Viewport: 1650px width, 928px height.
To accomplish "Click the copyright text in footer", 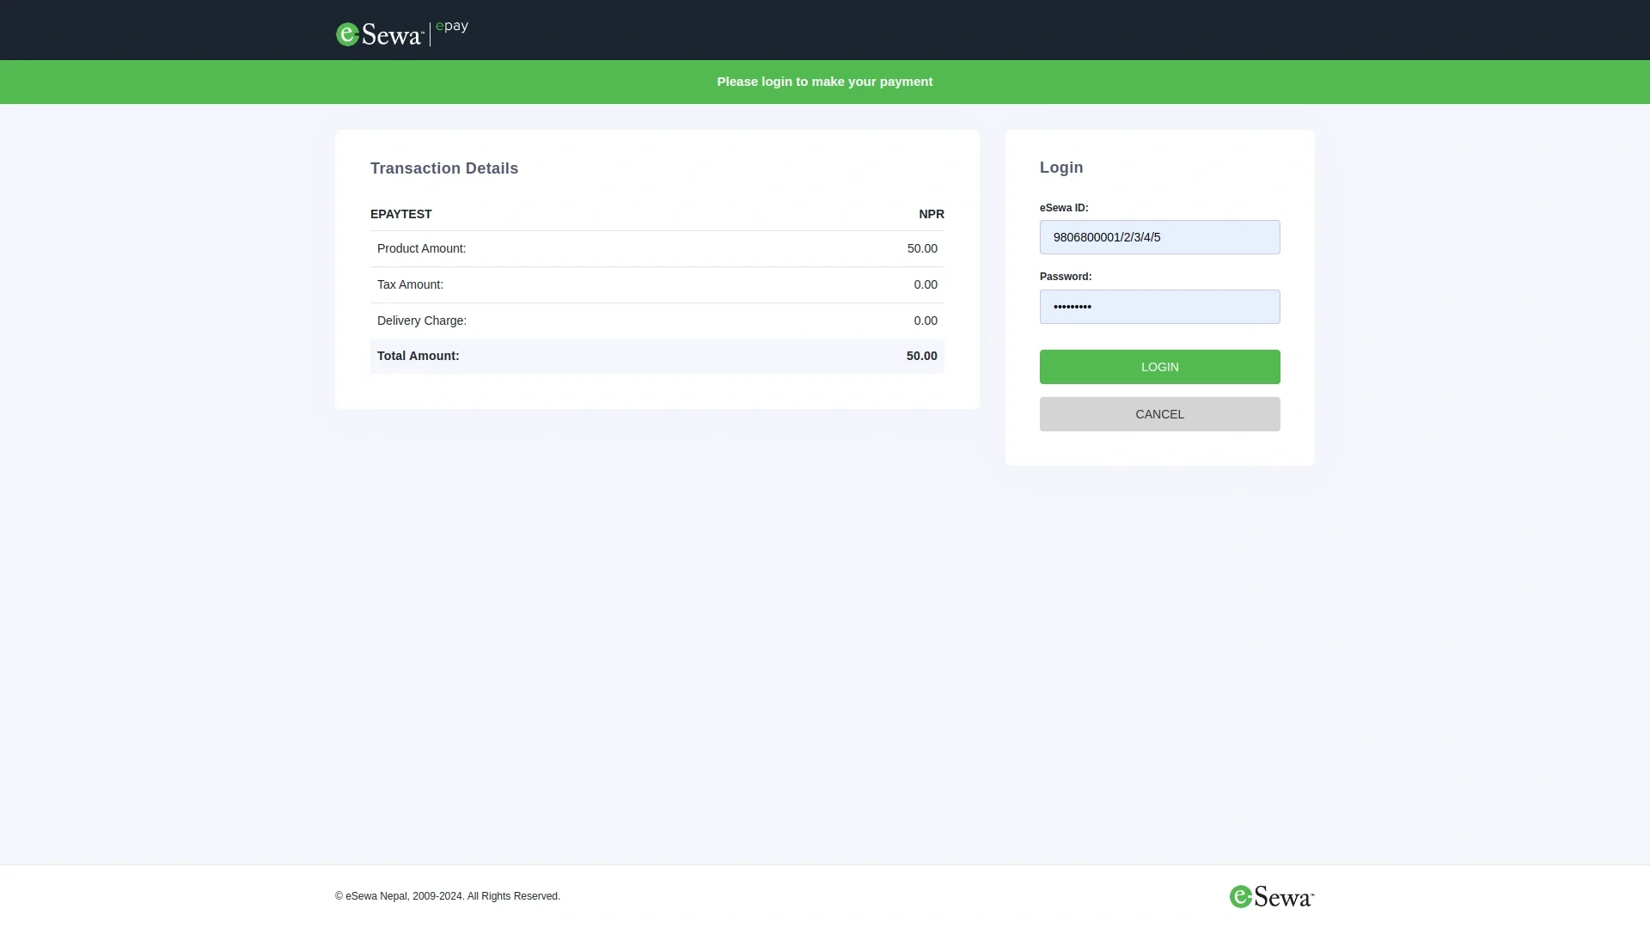I will 448,896.
